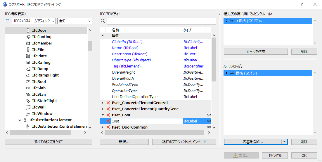Expand the Pset_DoorCommon group
322x162 pixels.
(103, 127)
